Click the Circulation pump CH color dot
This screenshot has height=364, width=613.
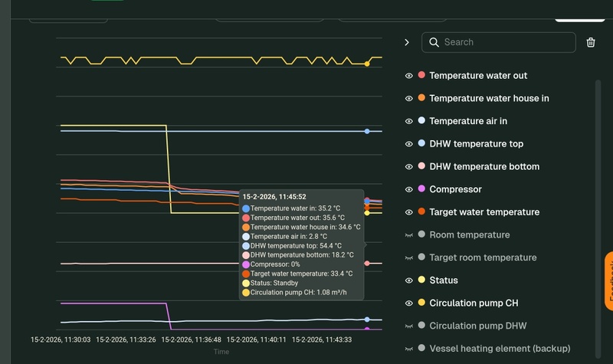pyautogui.click(x=421, y=303)
